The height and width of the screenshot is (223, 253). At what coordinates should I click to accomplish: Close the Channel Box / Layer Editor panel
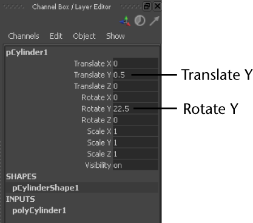[x=157, y=6]
